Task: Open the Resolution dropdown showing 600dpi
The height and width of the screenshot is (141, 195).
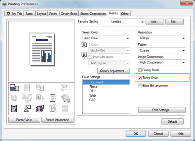Action: coord(162,38)
